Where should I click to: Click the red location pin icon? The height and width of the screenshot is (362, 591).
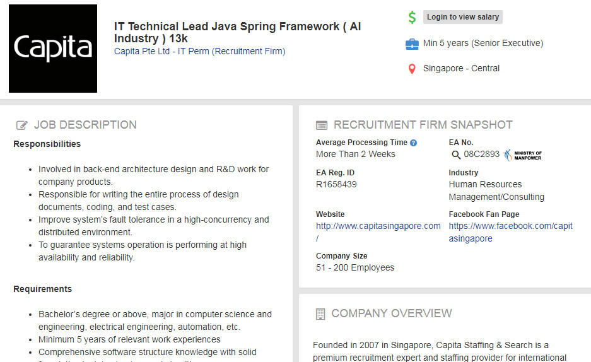pos(412,69)
